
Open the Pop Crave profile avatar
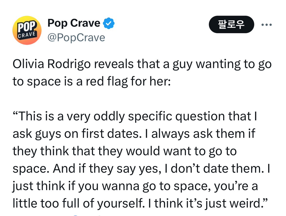tap(27, 30)
